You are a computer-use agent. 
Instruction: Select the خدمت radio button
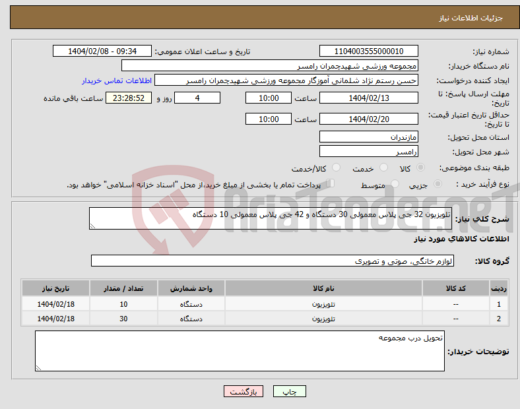pyautogui.click(x=383, y=168)
